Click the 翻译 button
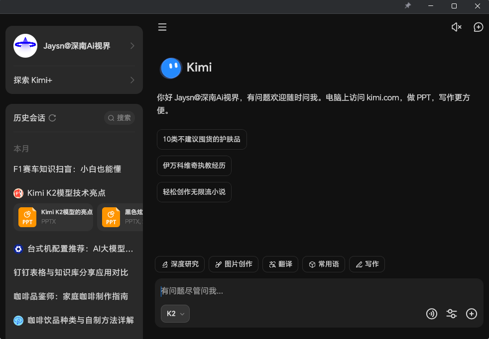The width and height of the screenshot is (489, 339). click(280, 264)
